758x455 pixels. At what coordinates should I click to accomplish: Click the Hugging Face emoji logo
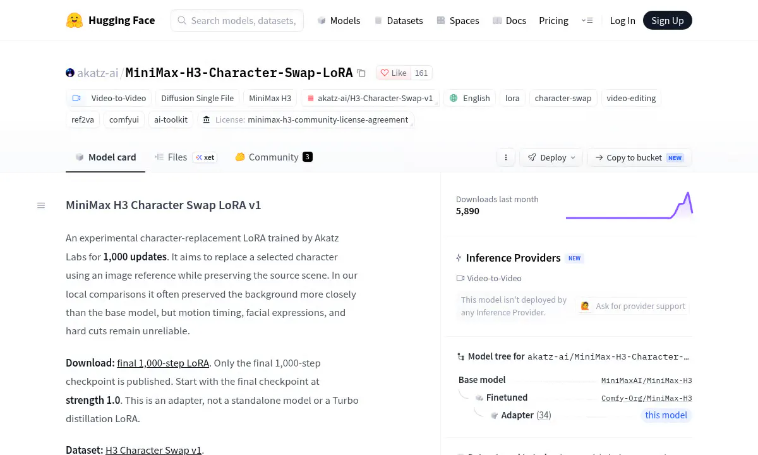75,20
